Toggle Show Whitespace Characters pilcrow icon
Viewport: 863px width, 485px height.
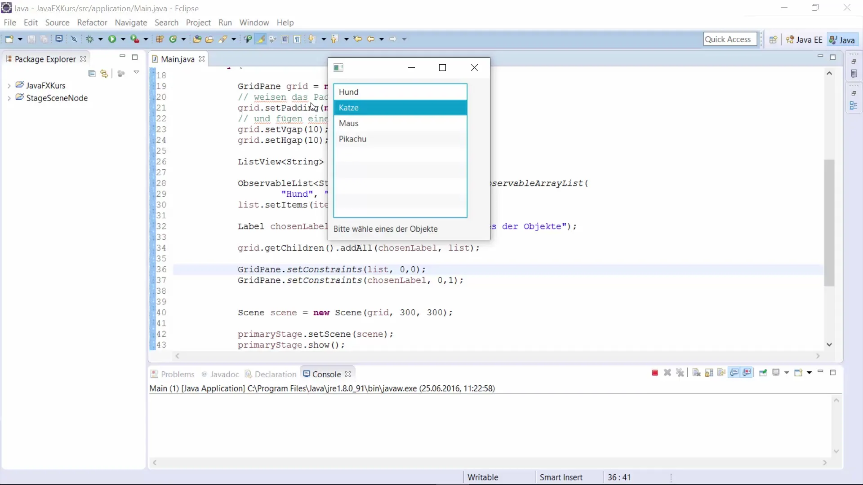click(297, 39)
